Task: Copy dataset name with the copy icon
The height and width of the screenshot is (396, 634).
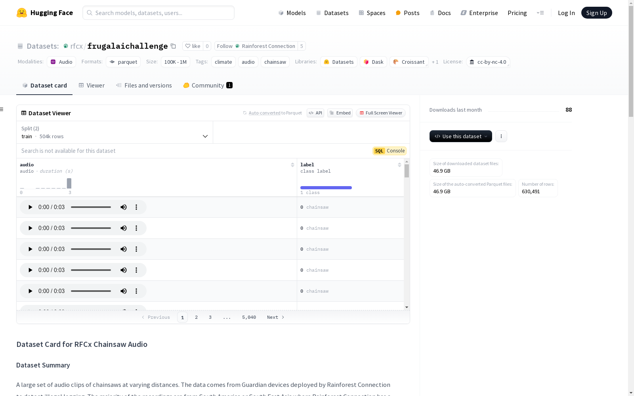Action: 173,46
